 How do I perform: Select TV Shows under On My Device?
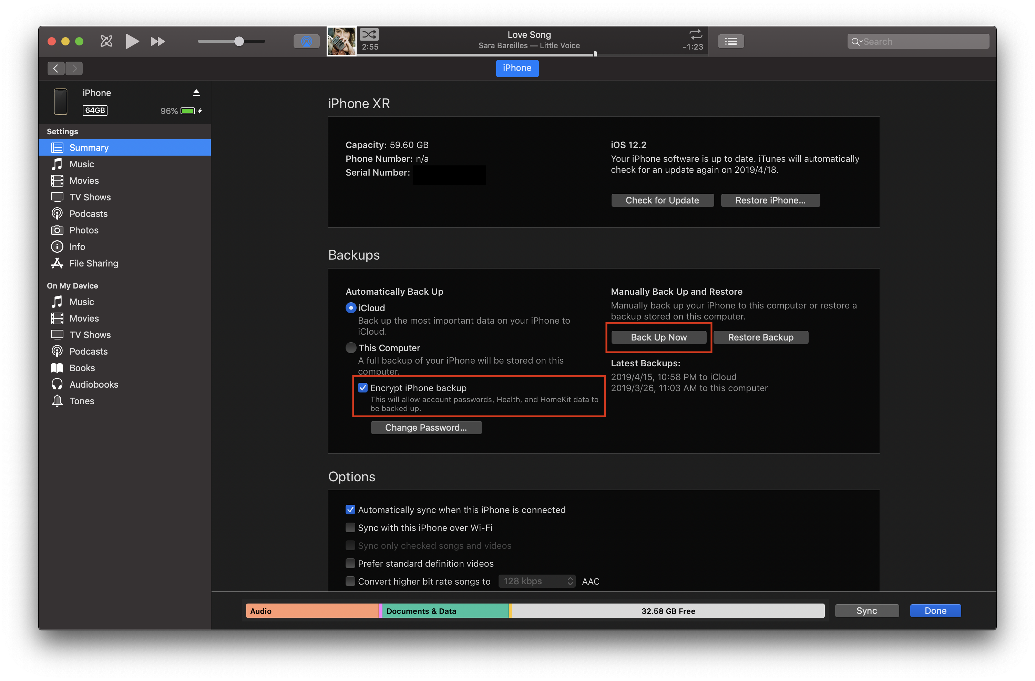(x=124, y=335)
